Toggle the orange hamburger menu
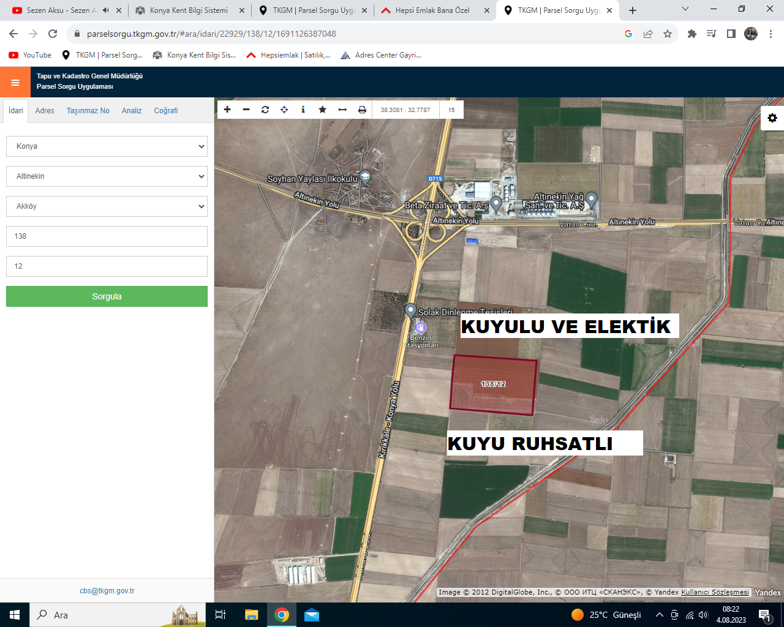The height and width of the screenshot is (627, 784). coord(15,83)
